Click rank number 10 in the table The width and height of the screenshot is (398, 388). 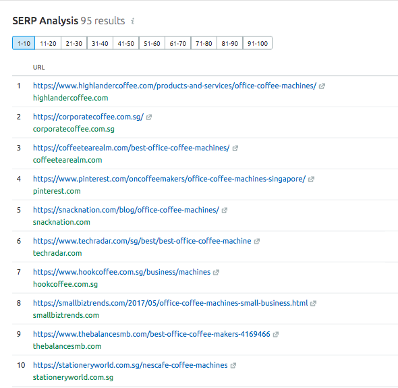(21, 366)
